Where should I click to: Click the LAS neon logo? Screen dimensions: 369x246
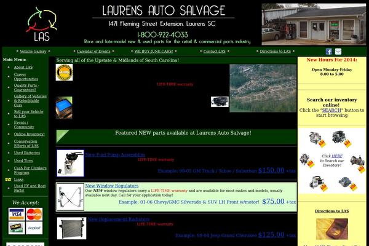click(x=42, y=24)
